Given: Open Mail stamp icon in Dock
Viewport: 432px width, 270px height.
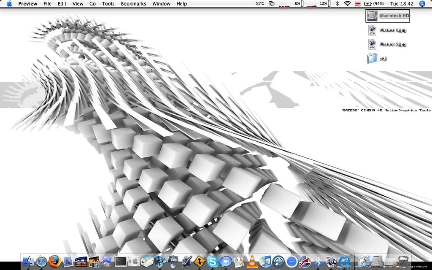Looking at the screenshot, I should (x=68, y=261).
